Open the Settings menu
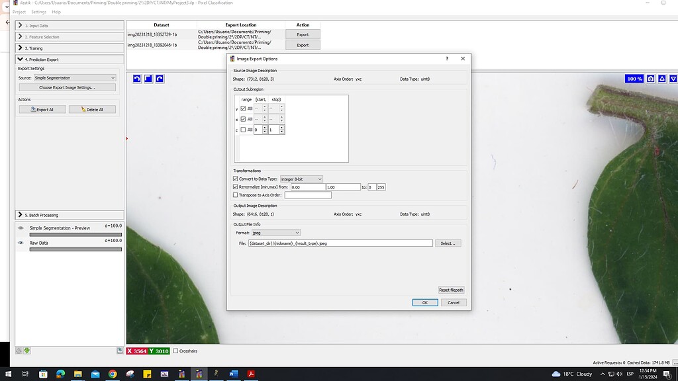 click(38, 11)
